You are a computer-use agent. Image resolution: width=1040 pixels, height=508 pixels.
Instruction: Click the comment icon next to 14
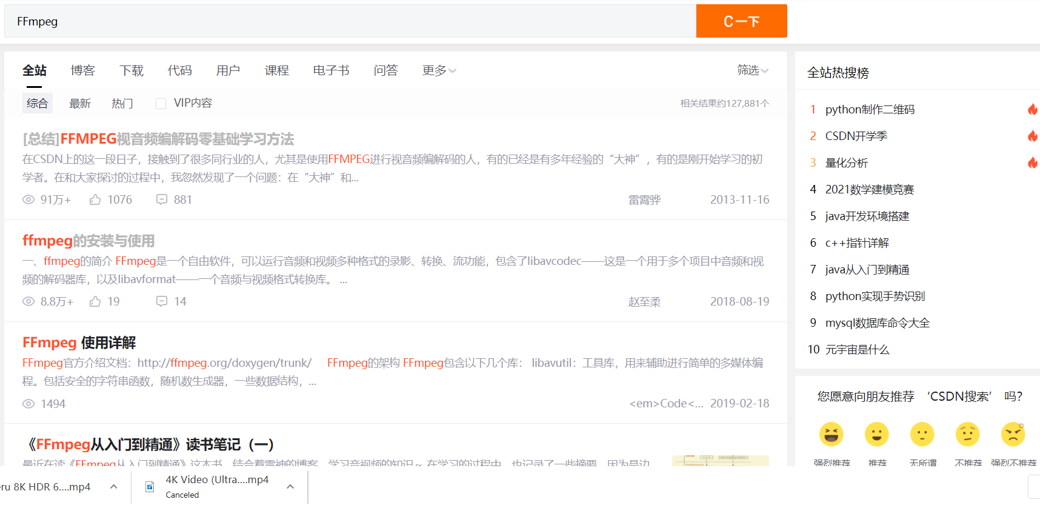point(162,301)
